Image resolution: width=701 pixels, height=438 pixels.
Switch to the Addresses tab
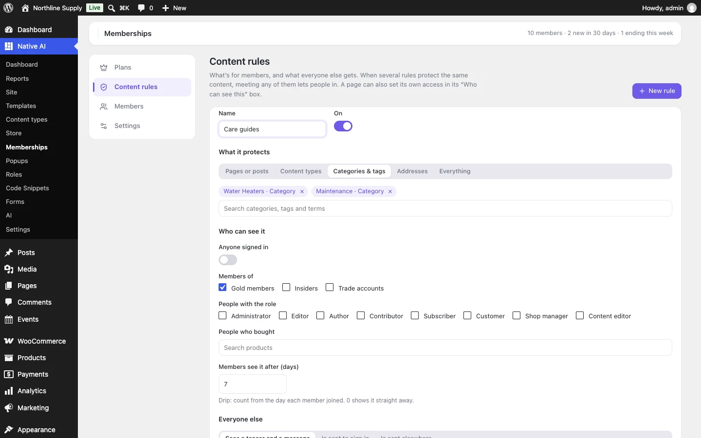[x=412, y=171]
